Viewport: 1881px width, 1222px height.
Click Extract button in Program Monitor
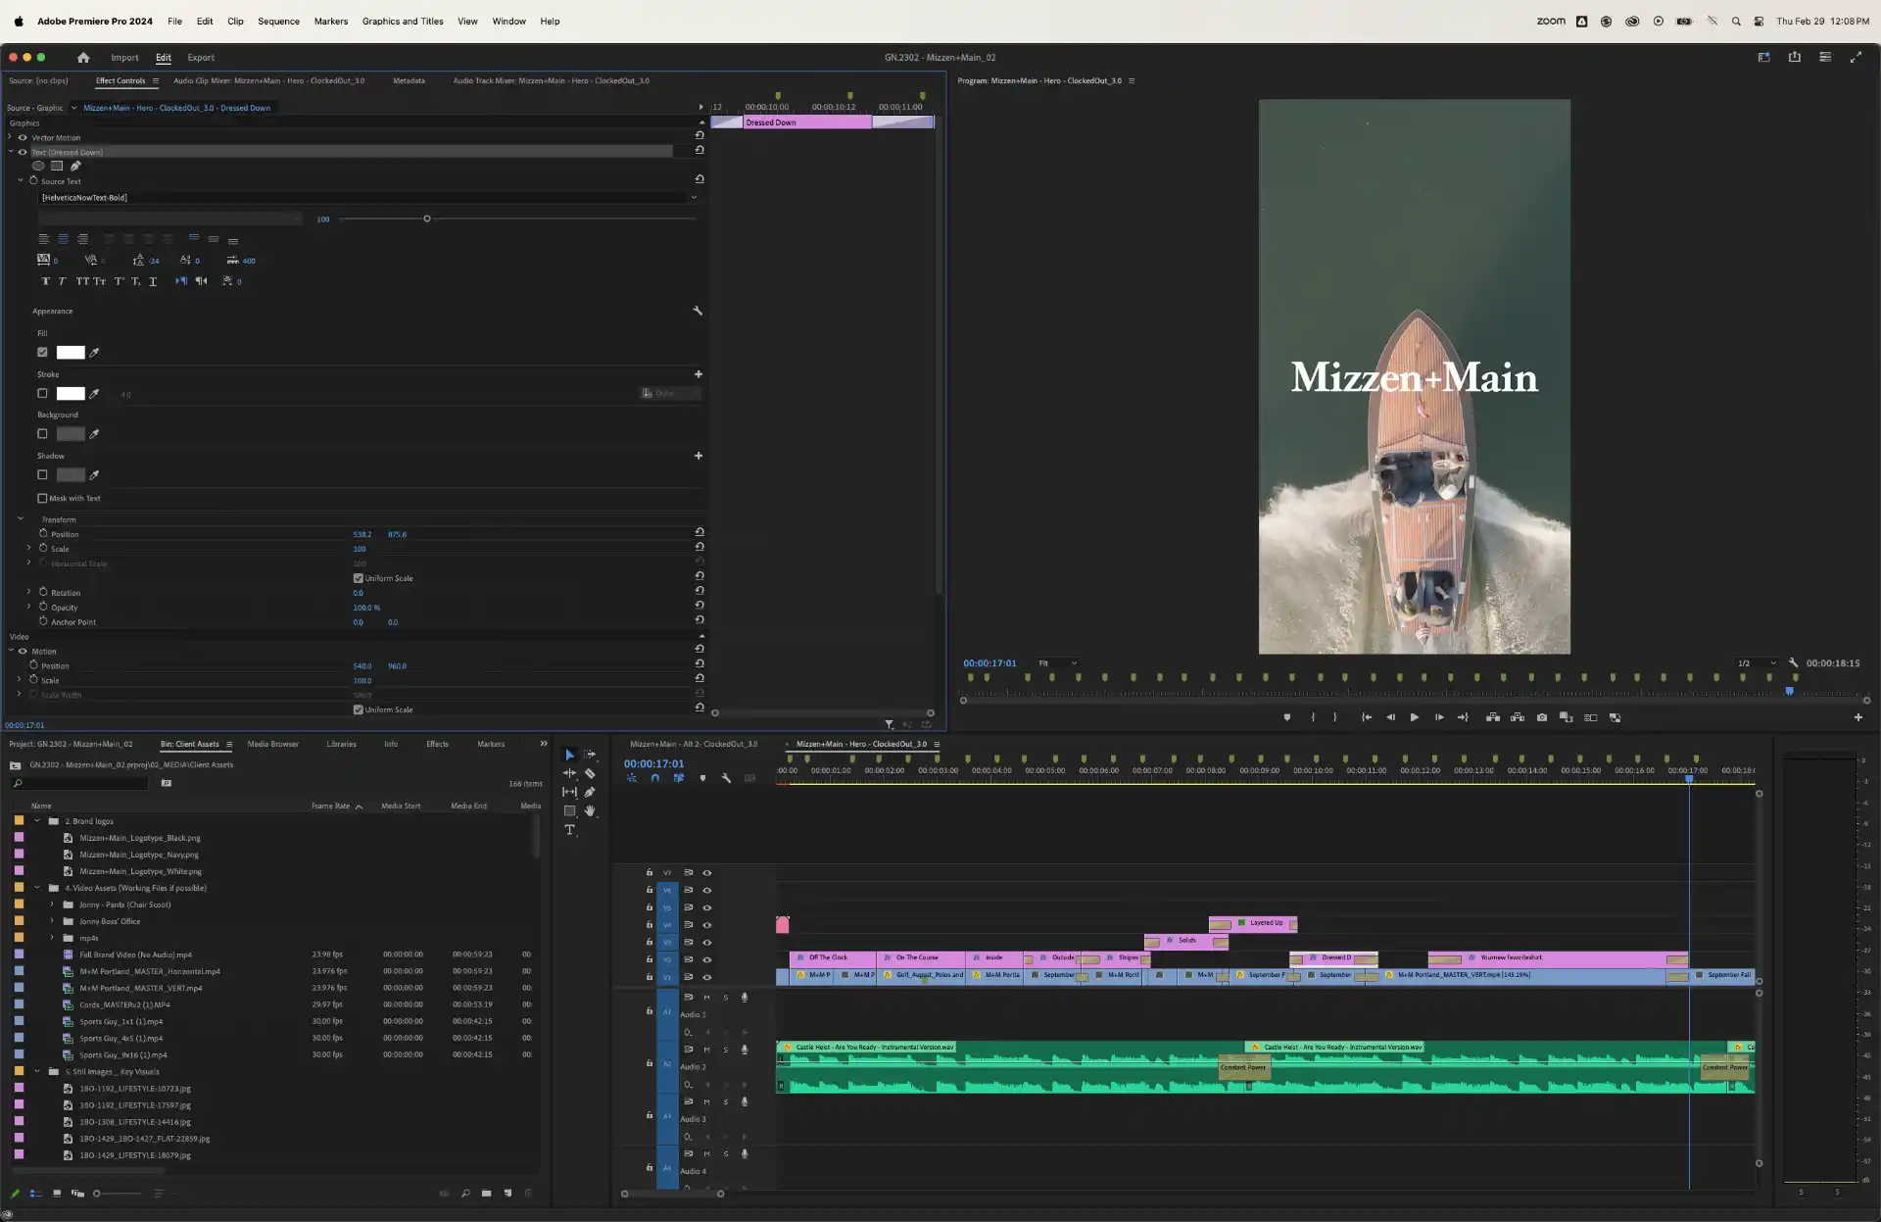pyautogui.click(x=1518, y=717)
